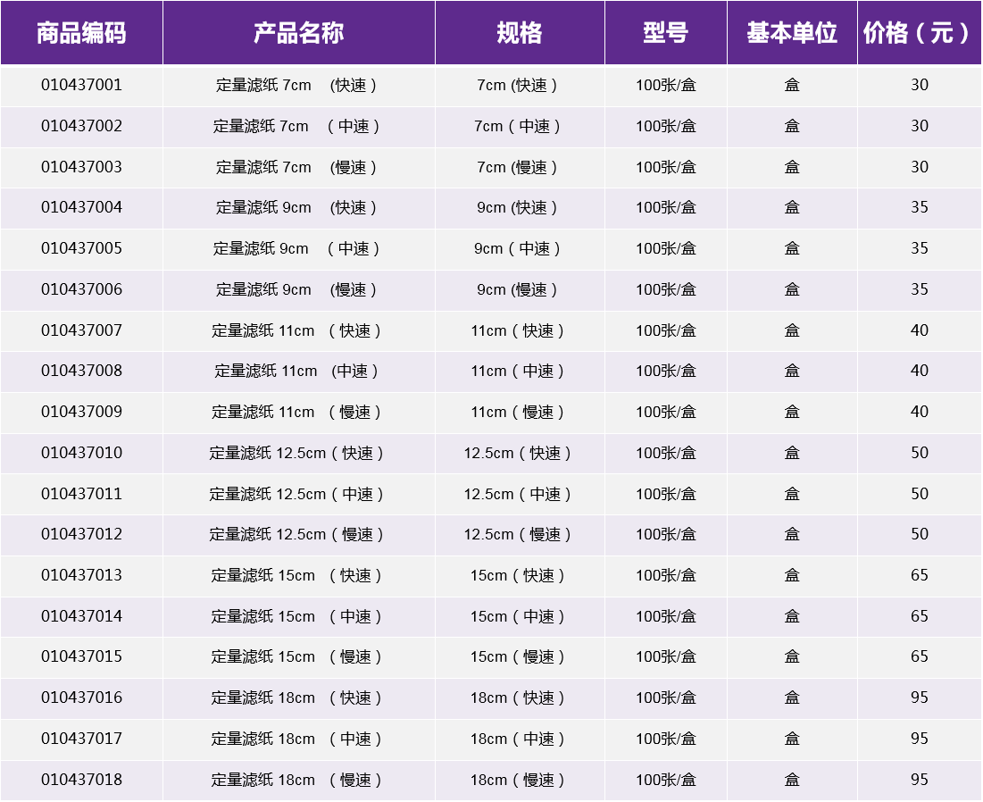This screenshot has height=802, width=983.
Task: Select product name 定量滤纸 11cm (中速)
Action: tap(296, 371)
